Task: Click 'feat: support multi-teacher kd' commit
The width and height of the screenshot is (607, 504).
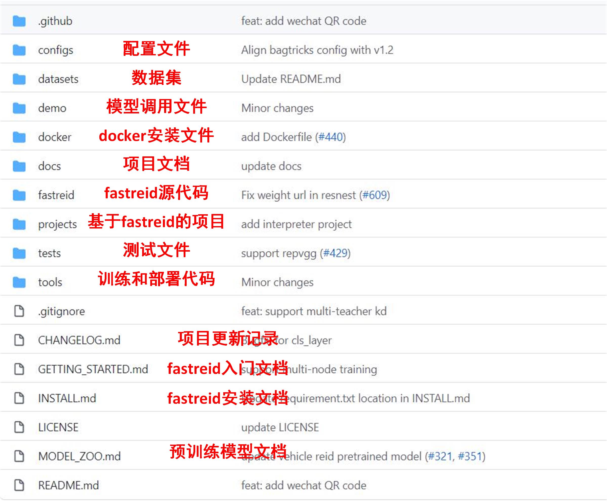Action: pos(314,311)
